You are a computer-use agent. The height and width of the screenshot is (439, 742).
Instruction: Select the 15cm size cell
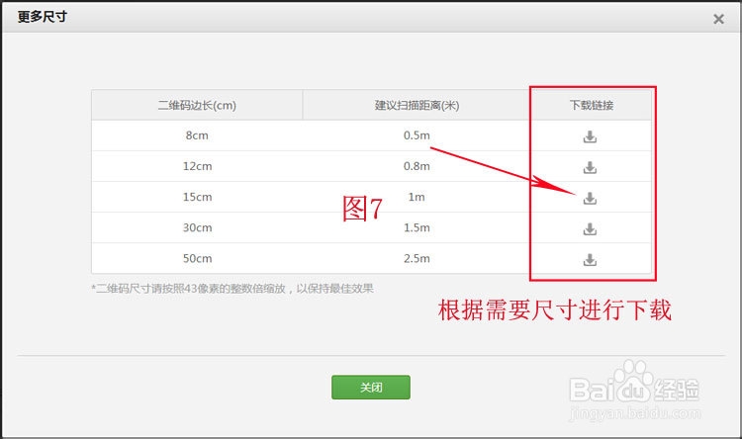click(197, 197)
